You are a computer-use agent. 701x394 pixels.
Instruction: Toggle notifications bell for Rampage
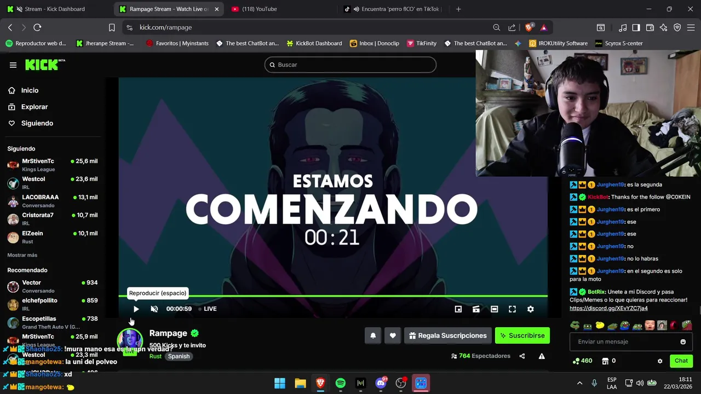pyautogui.click(x=373, y=335)
